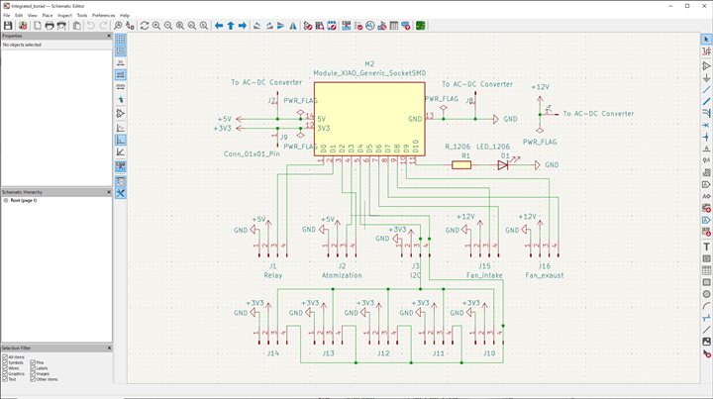
Task: Navigate forward with the right blue arrow
Action: [243, 26]
